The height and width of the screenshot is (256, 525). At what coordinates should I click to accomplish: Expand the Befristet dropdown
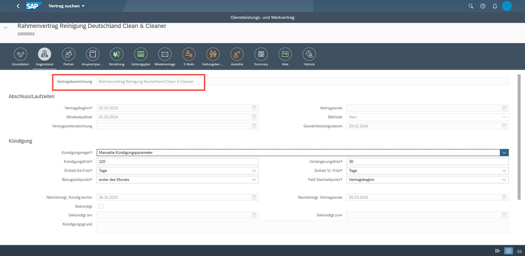point(504,117)
